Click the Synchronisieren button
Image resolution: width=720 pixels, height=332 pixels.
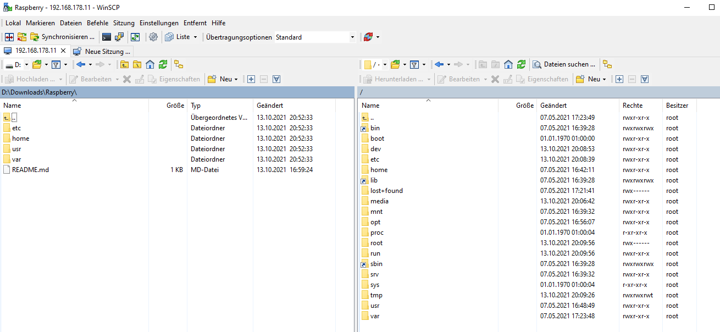[63, 37]
